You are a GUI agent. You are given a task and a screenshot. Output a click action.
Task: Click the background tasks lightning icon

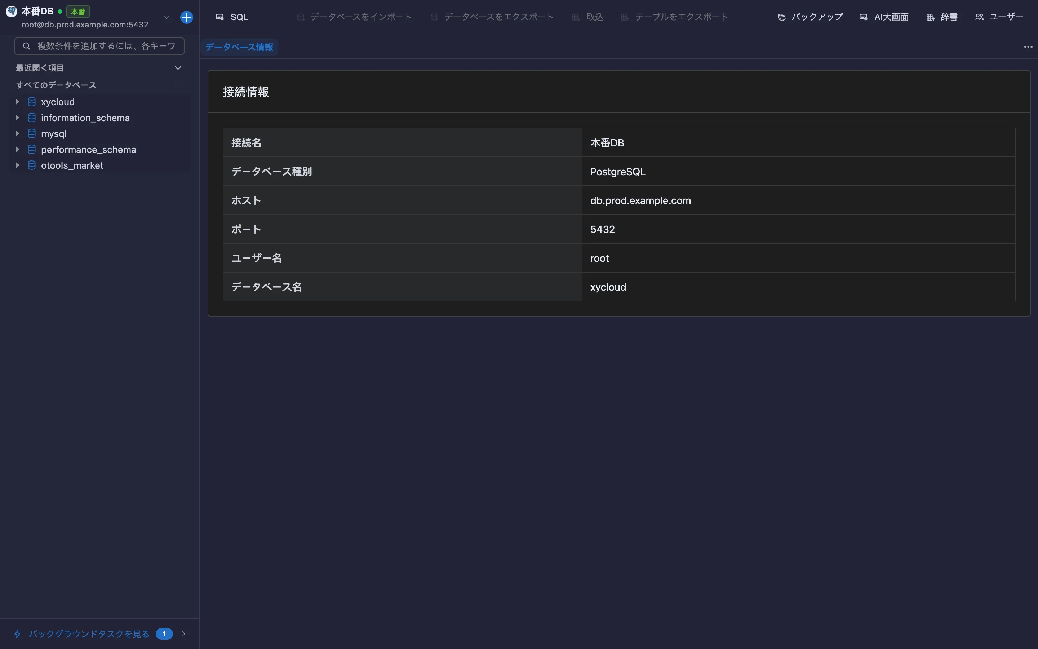click(x=18, y=634)
